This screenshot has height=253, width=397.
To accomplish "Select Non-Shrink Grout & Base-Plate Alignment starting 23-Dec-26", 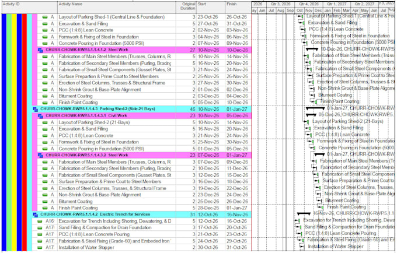I will click(x=100, y=195).
